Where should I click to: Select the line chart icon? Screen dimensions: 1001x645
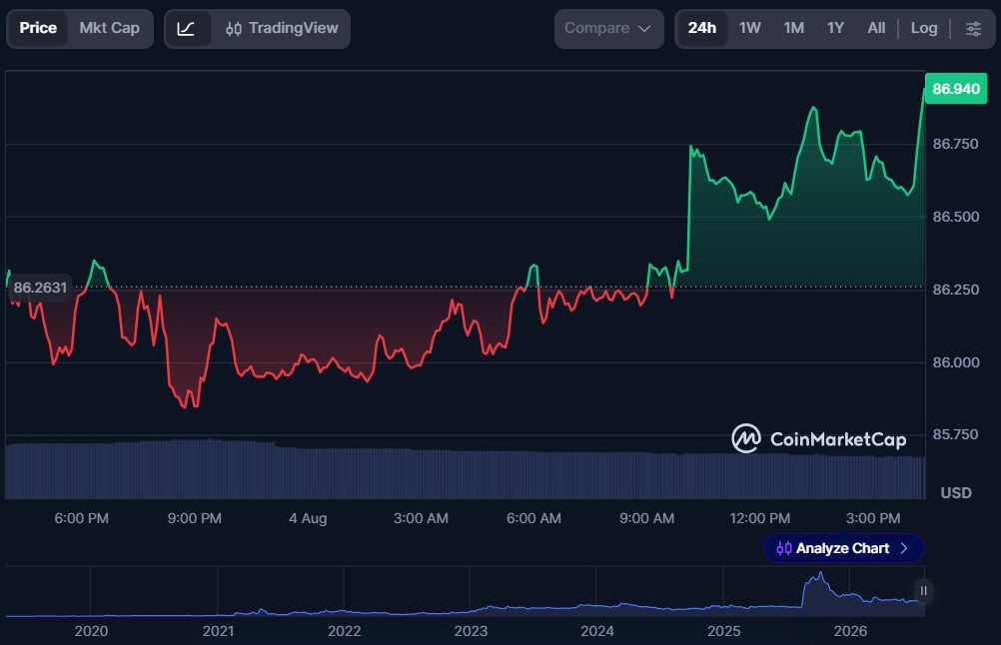tap(186, 29)
